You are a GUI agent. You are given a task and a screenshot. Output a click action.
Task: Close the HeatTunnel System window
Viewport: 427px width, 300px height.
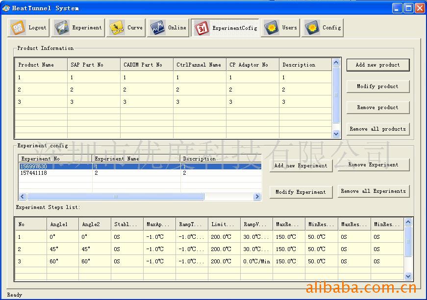point(420,8)
